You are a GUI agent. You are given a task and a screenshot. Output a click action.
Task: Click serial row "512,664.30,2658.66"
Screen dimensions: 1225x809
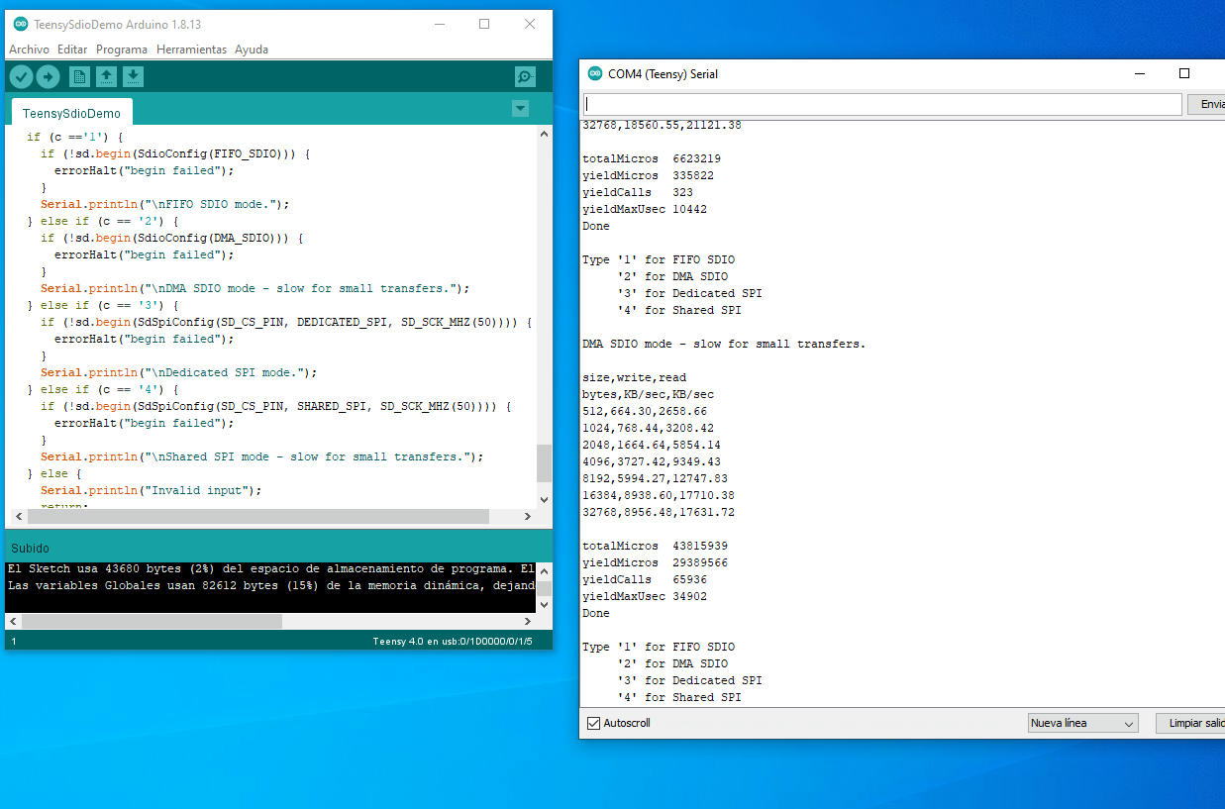[645, 411]
